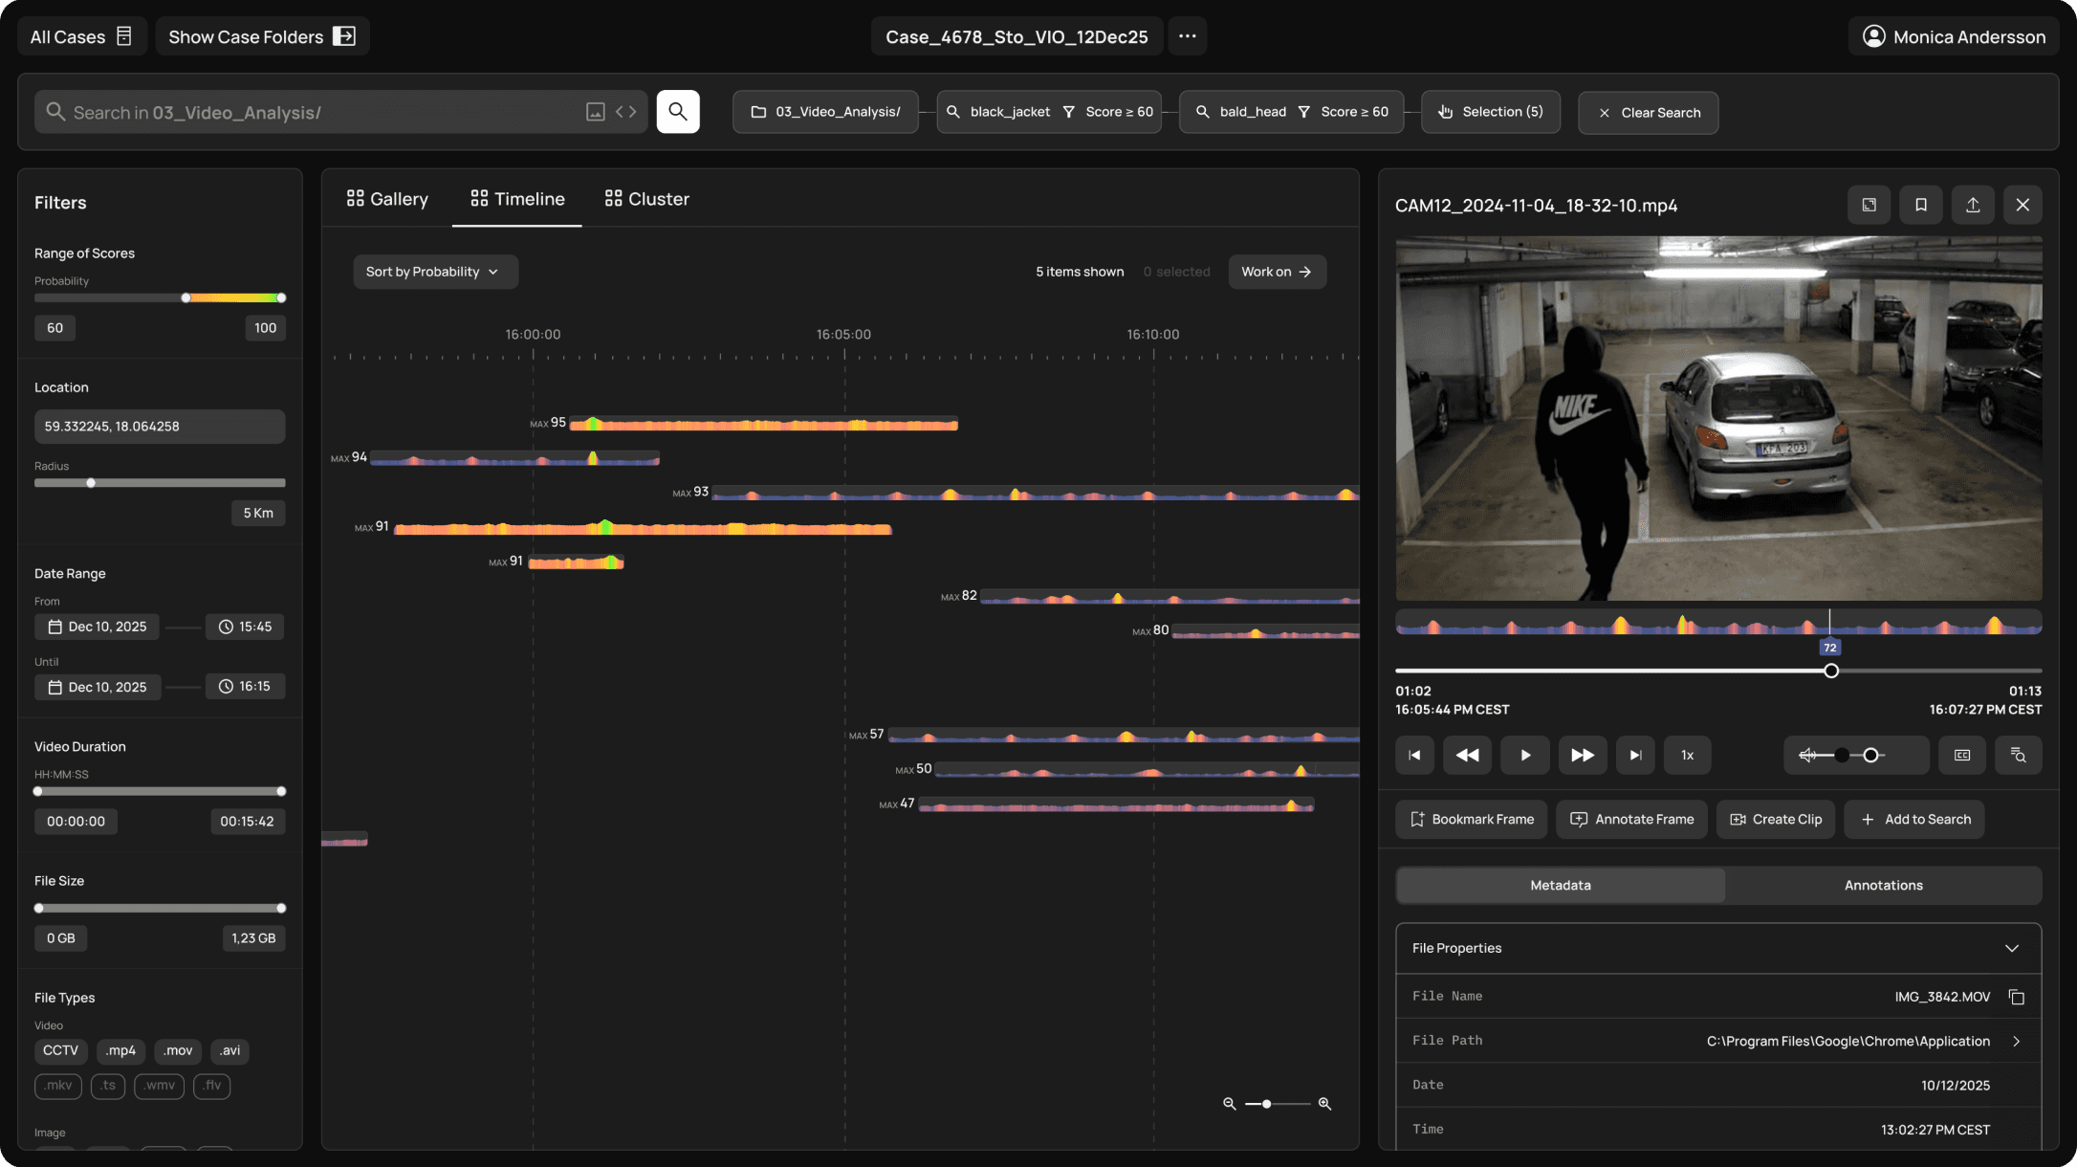Open the Annotations tab
The height and width of the screenshot is (1167, 2077).
[x=1883, y=885]
